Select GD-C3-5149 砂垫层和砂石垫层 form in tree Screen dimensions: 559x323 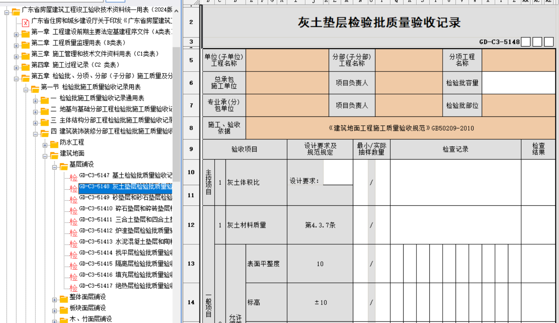point(125,197)
